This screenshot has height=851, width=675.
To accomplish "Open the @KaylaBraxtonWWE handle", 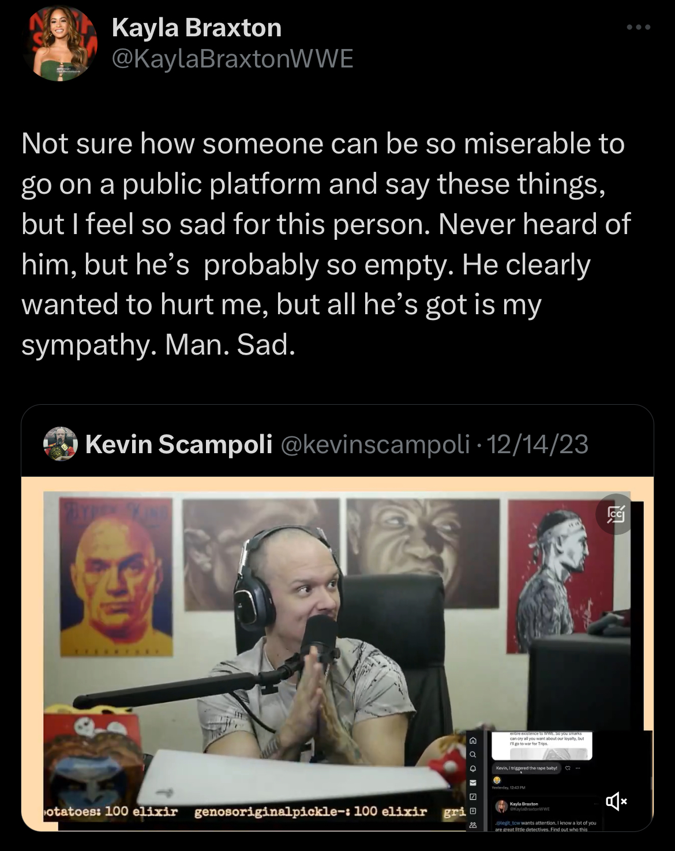I will (x=232, y=59).
